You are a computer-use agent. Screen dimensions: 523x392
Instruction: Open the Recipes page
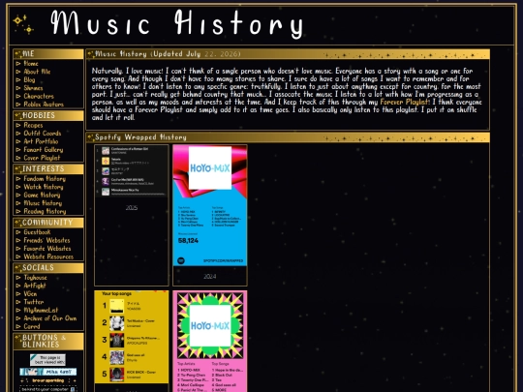(x=33, y=125)
